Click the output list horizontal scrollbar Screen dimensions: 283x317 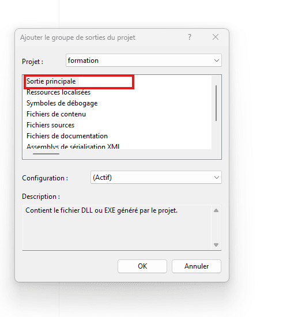[x=46, y=154]
